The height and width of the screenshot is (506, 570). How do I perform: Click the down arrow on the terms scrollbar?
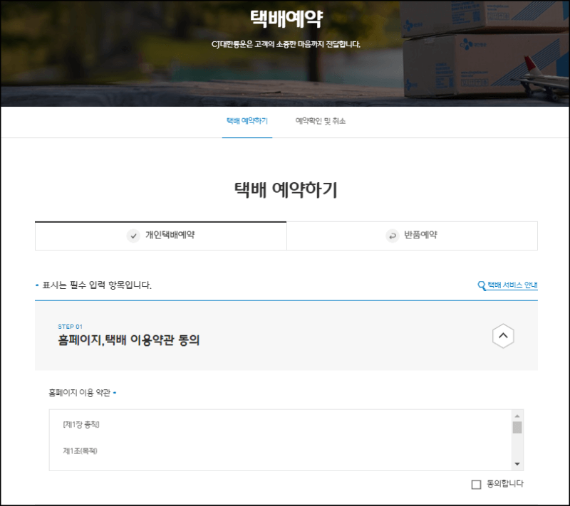(516, 463)
